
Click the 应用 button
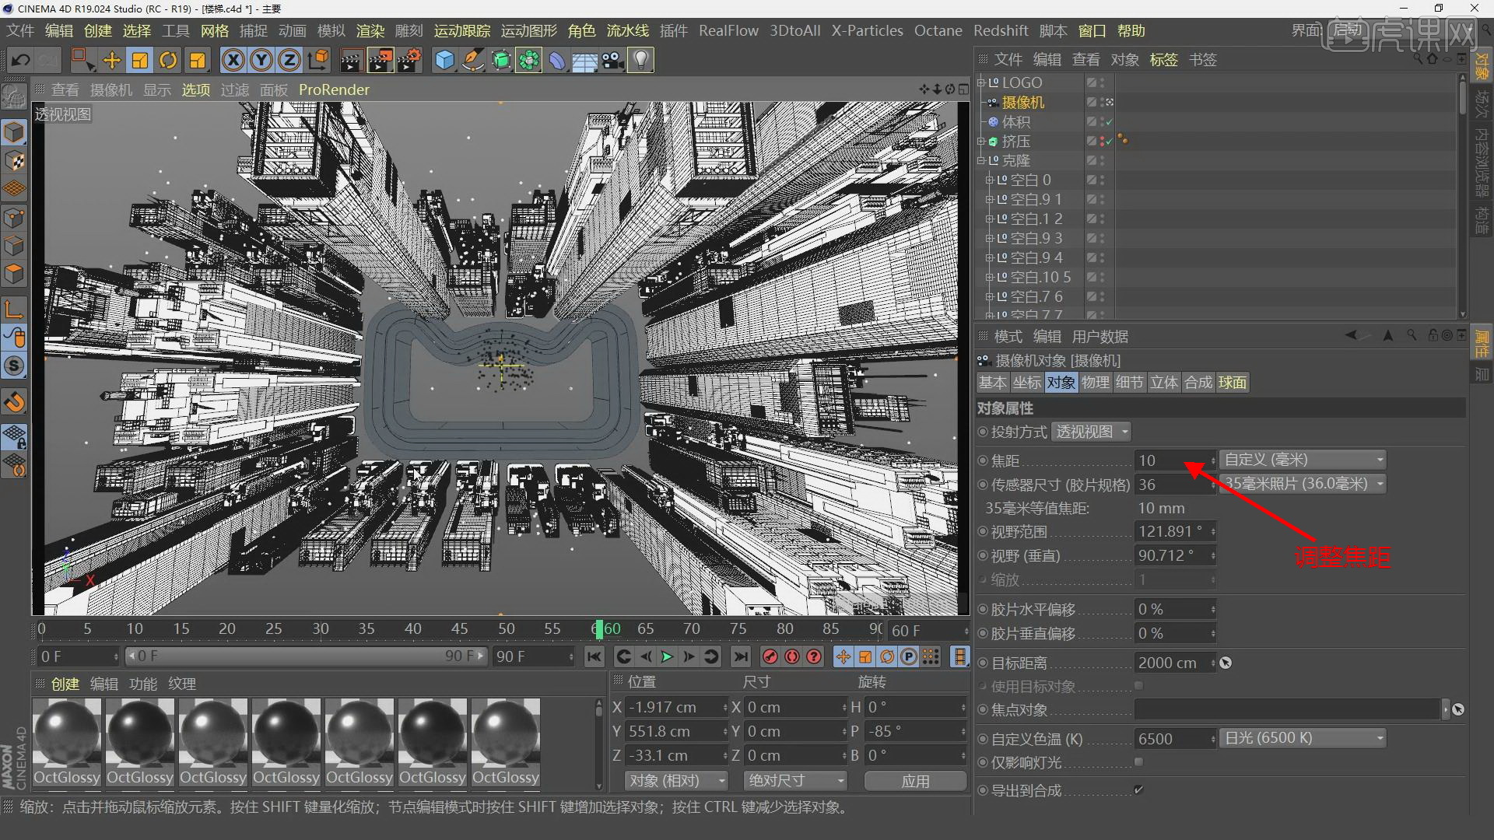click(915, 780)
